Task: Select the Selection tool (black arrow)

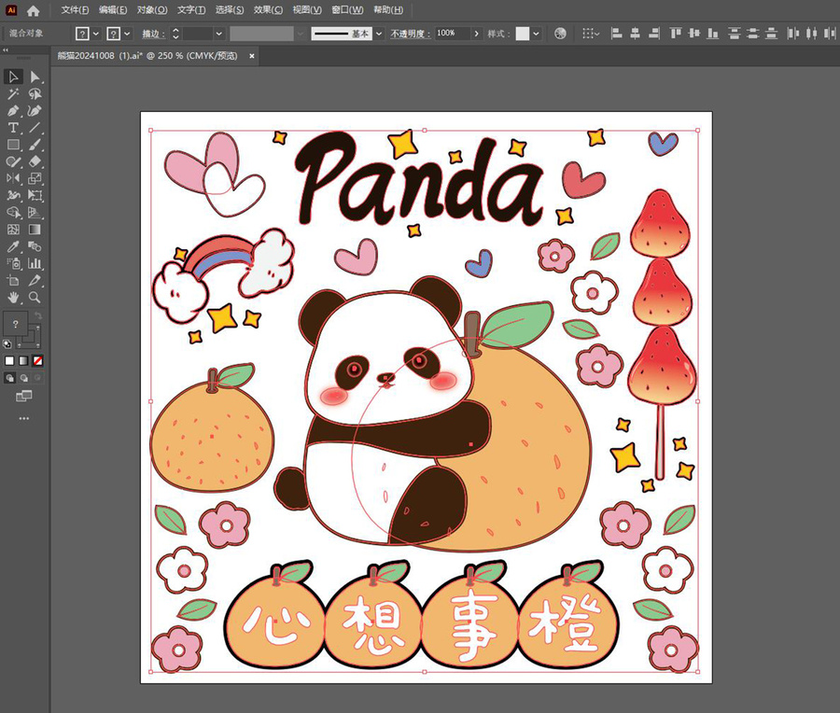Action: [x=13, y=77]
